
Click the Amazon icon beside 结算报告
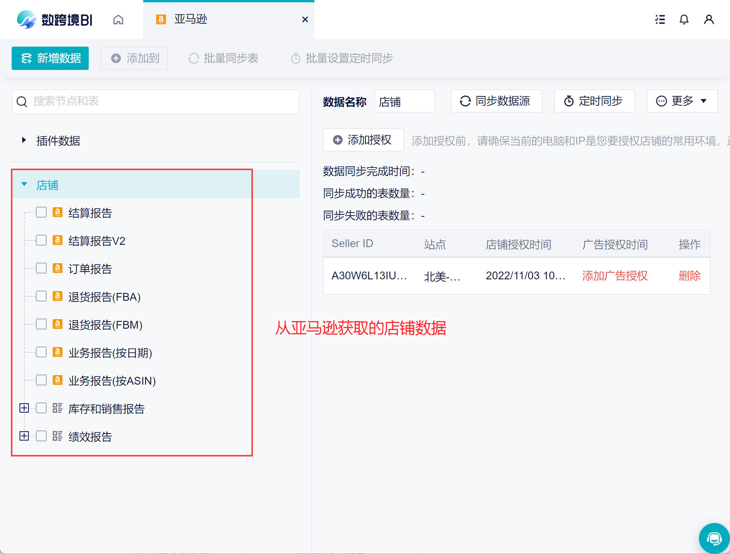(58, 212)
